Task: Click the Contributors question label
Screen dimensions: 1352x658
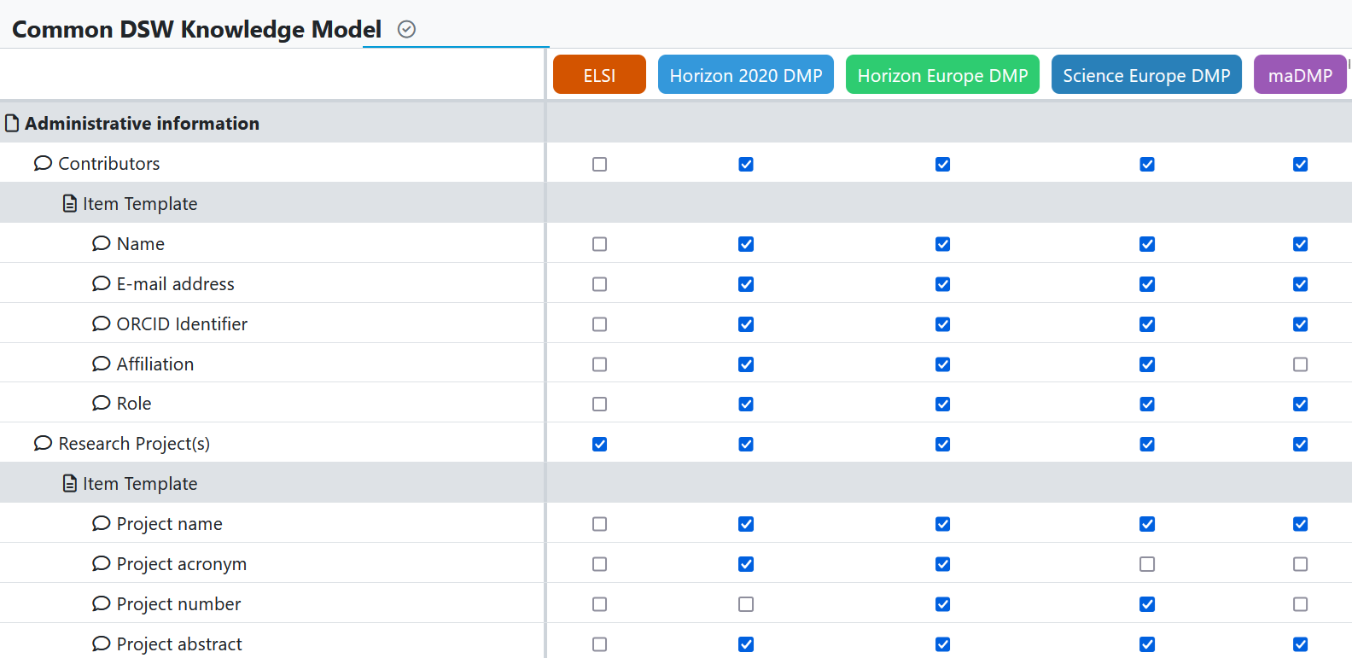Action: pyautogui.click(x=109, y=164)
